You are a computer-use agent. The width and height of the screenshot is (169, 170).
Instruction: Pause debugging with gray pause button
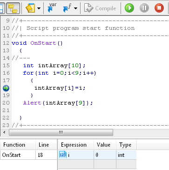[x=144, y=8]
